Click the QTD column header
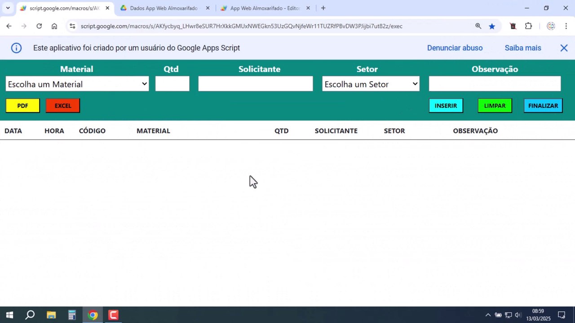The width and height of the screenshot is (575, 323). [x=282, y=131]
